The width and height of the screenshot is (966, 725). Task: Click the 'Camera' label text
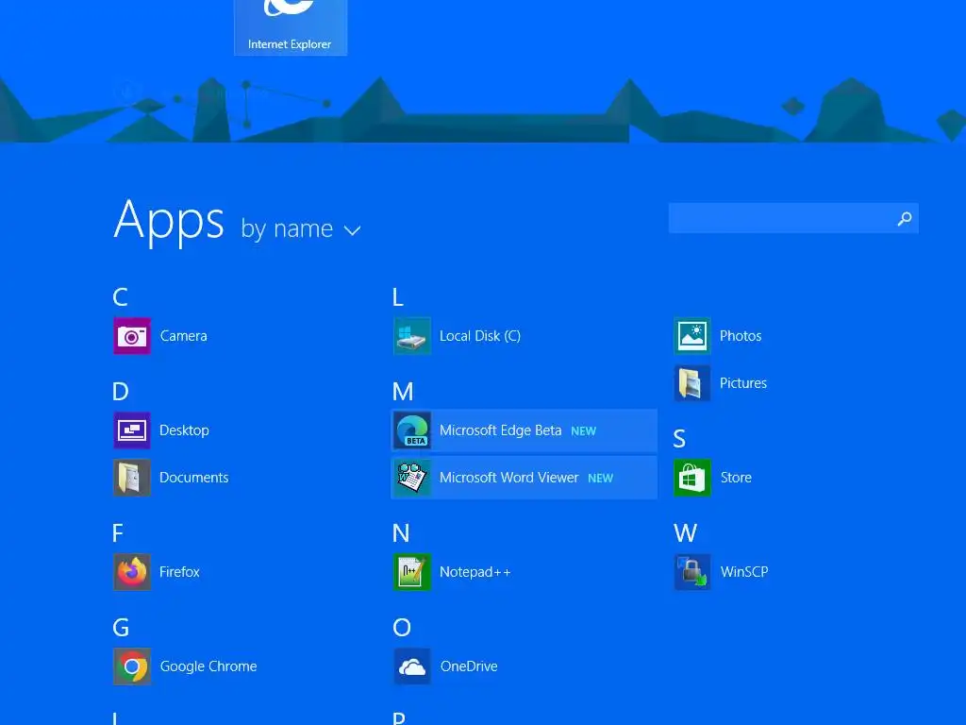click(184, 336)
